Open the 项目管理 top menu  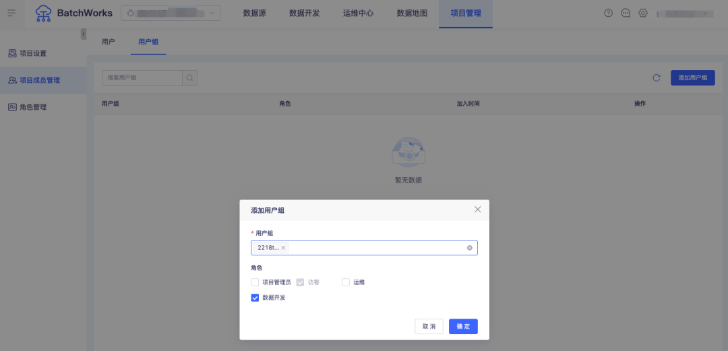[466, 13]
